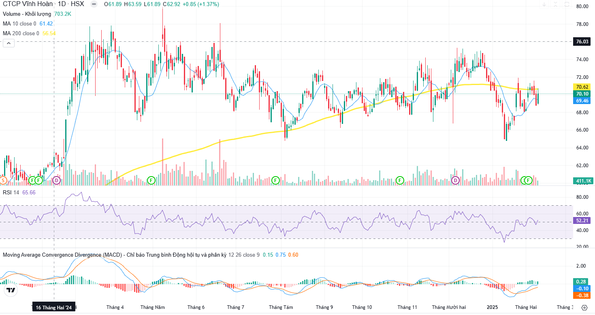This screenshot has width=595, height=315.
Task: Click the 65.66 RSI value
Action: pyautogui.click(x=29, y=192)
